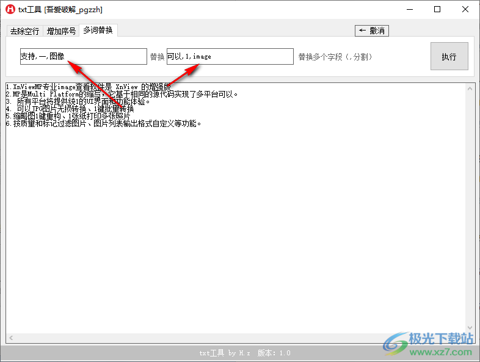Switch to the 去除空行 tab

pyautogui.click(x=25, y=31)
